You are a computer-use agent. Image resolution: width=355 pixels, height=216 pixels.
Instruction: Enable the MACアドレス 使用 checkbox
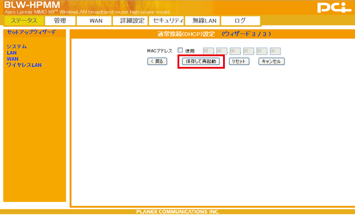pyautogui.click(x=180, y=50)
